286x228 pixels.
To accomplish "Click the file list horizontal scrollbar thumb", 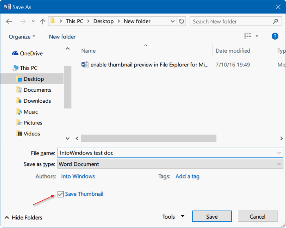I will pos(149,138).
